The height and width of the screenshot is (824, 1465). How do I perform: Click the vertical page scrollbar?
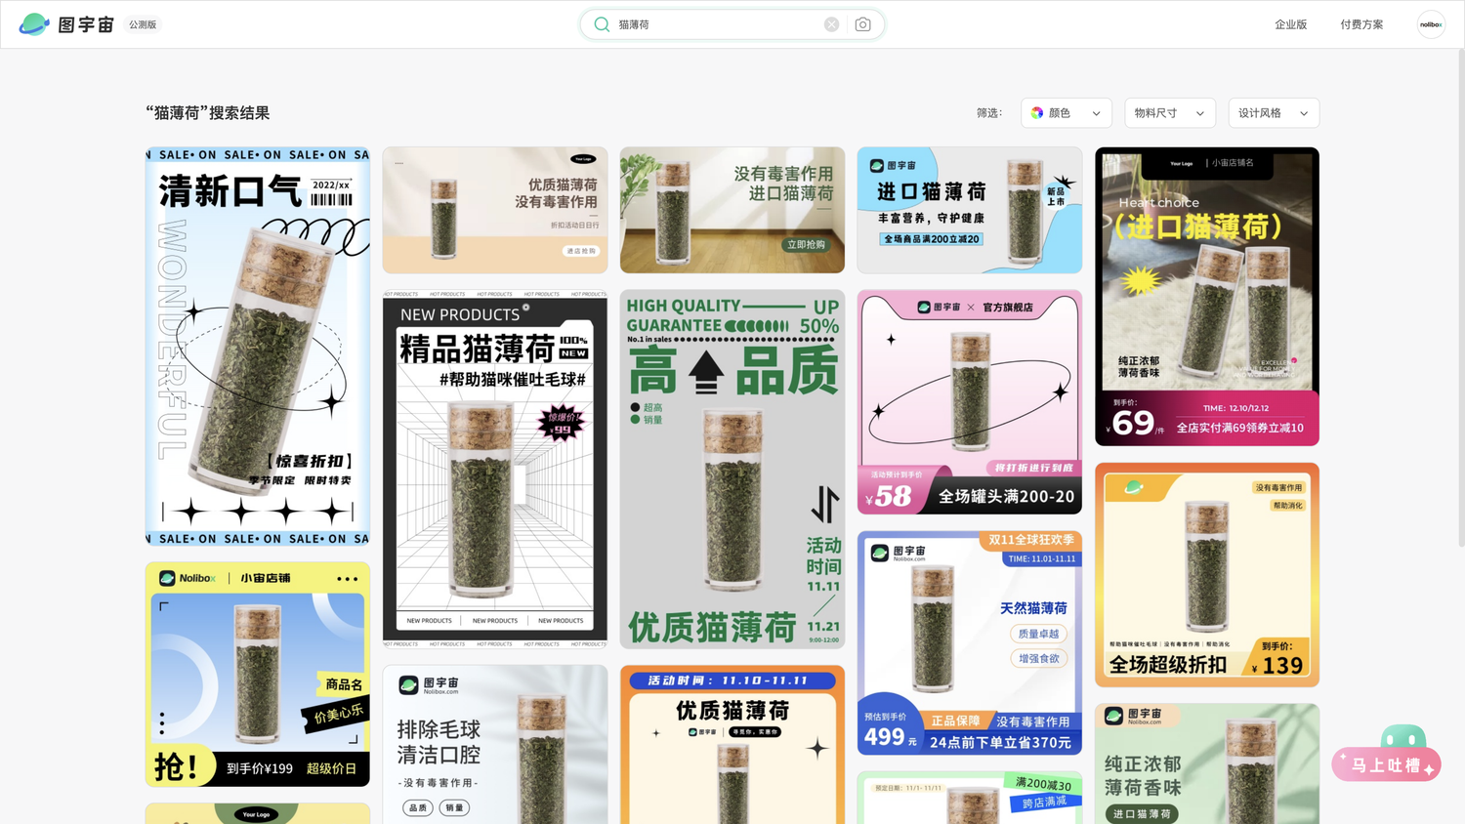point(1460,298)
